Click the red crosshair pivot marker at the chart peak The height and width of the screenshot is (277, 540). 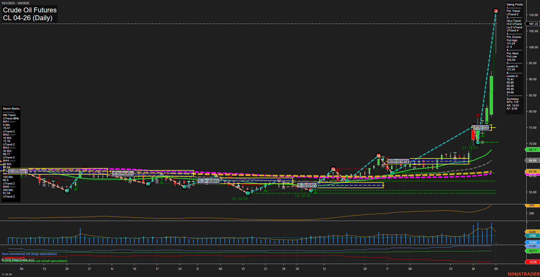pyautogui.click(x=496, y=11)
